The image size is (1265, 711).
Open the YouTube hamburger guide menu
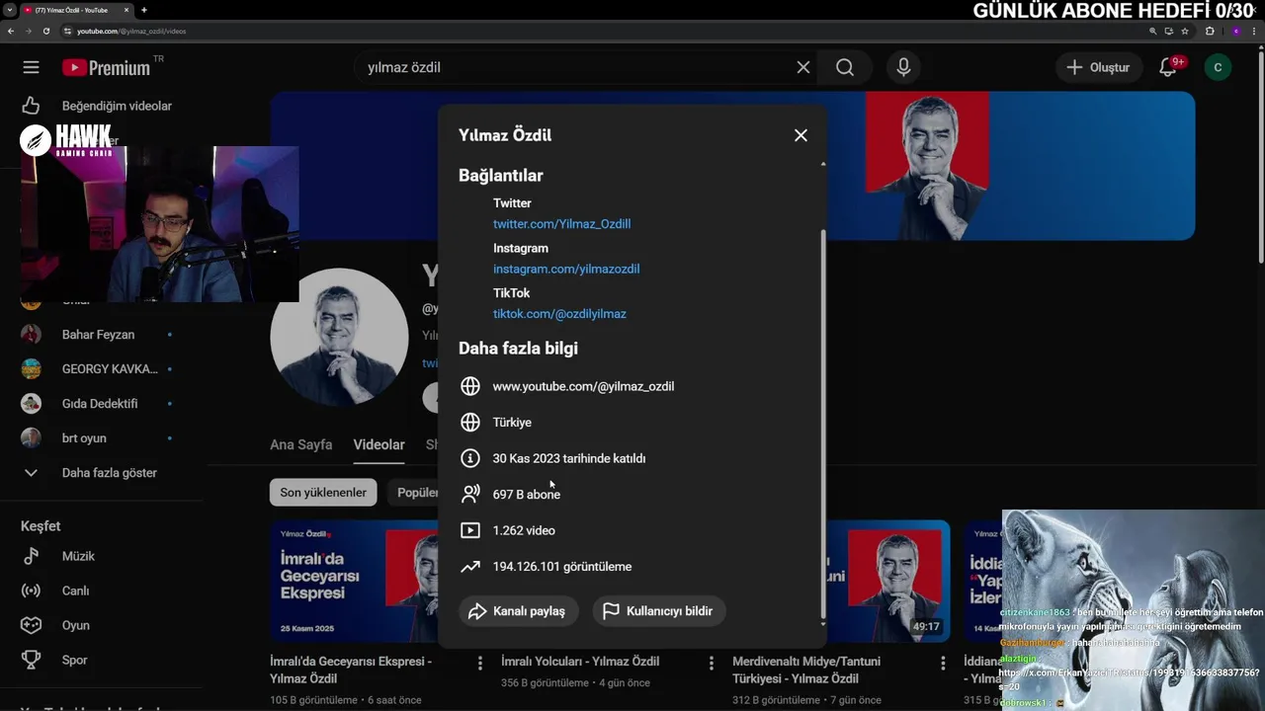pos(31,67)
